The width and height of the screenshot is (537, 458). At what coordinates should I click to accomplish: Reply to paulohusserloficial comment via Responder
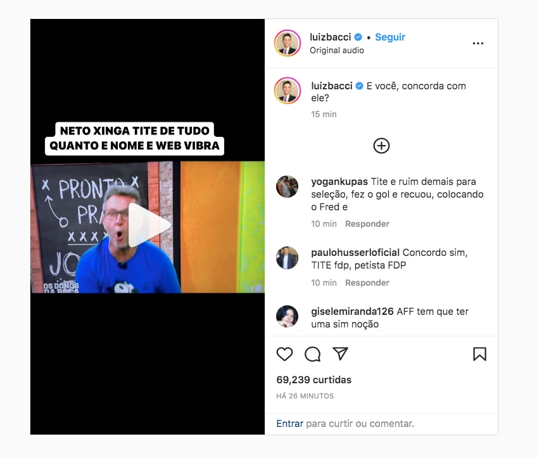(367, 283)
